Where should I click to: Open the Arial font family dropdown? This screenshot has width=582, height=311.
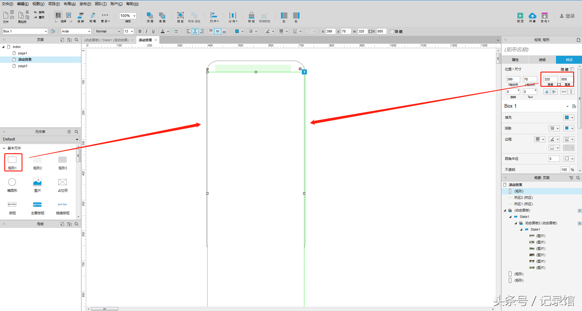coord(76,31)
